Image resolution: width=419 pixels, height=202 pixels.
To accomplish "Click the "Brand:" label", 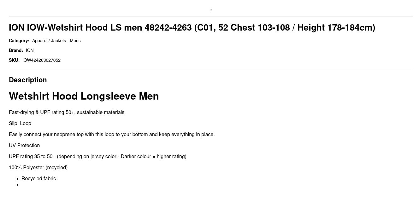I will click(x=16, y=50).
